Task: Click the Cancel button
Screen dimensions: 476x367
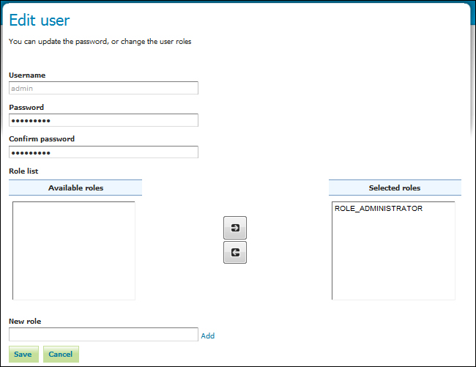Action: (61, 354)
